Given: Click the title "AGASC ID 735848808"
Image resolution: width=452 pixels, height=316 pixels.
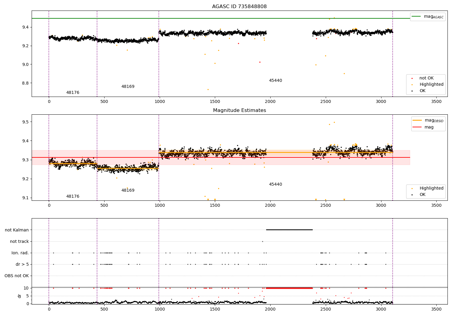Looking at the screenshot, I should (239, 7).
